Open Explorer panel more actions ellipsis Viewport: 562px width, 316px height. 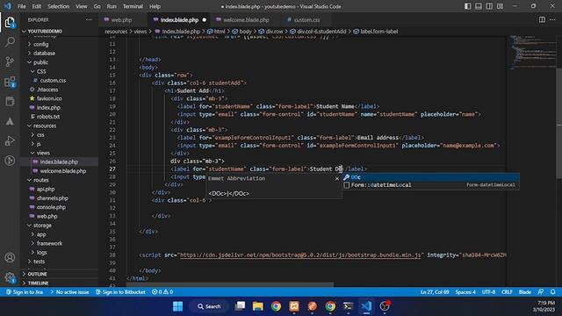click(89, 19)
